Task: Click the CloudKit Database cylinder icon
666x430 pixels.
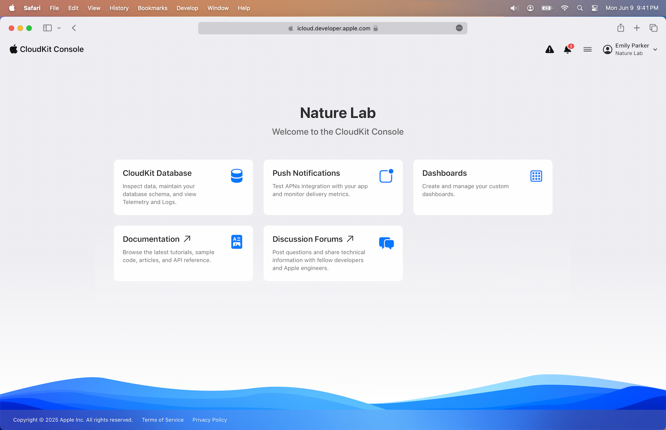Action: click(x=237, y=176)
